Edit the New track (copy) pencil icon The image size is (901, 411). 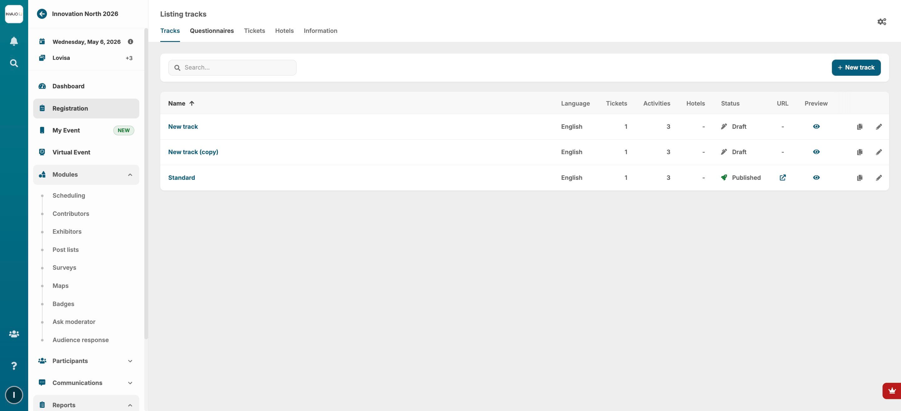pyautogui.click(x=878, y=152)
